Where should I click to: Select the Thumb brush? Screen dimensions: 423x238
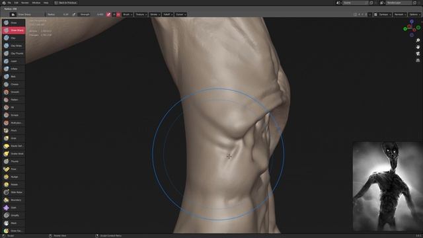coord(13,161)
